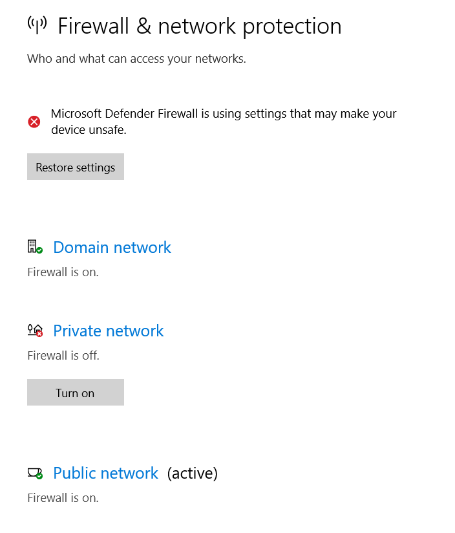Click the red X badge on Private icon
The height and width of the screenshot is (533, 455).
point(39,334)
